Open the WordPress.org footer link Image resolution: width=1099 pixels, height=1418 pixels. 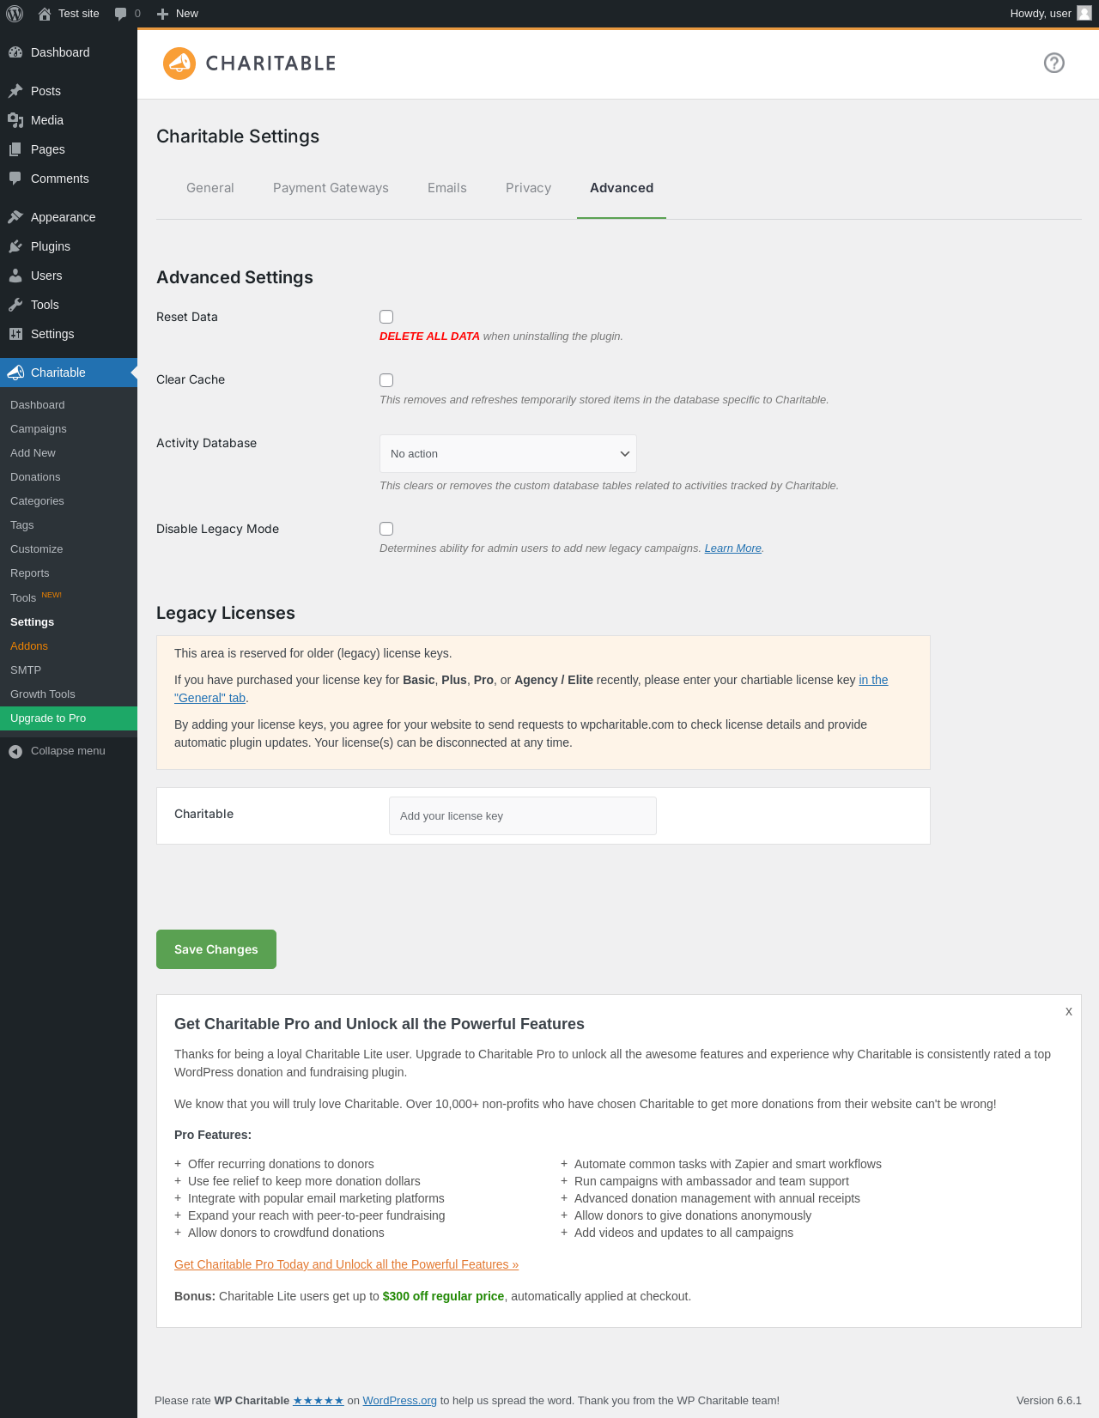click(x=399, y=1401)
